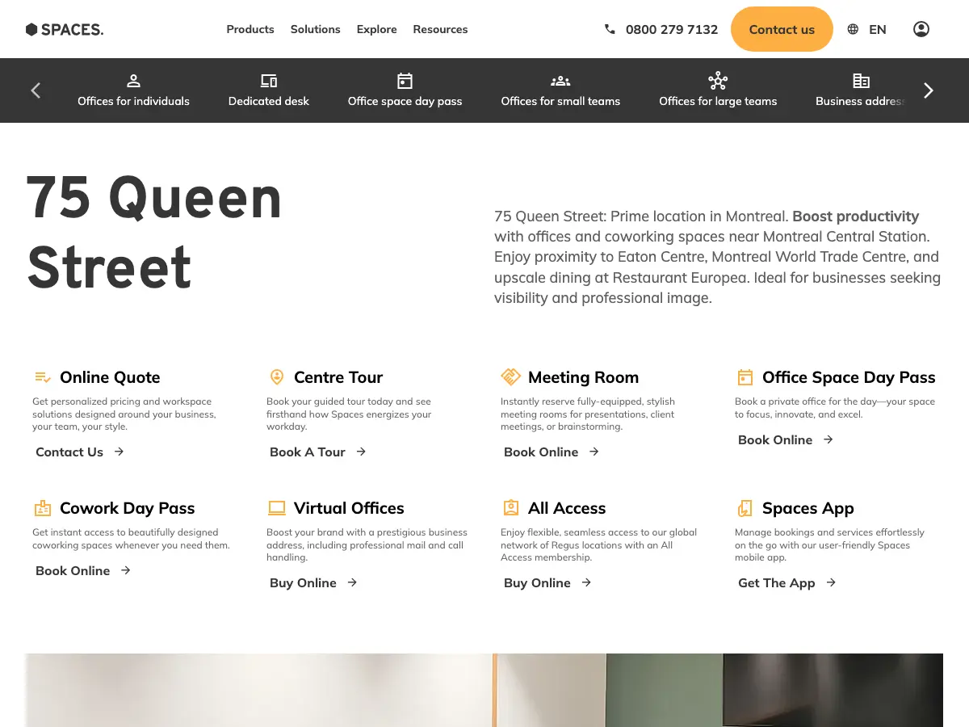Click Book Online under Cowork Day Pass
The height and width of the screenshot is (727, 969).
[x=83, y=570]
